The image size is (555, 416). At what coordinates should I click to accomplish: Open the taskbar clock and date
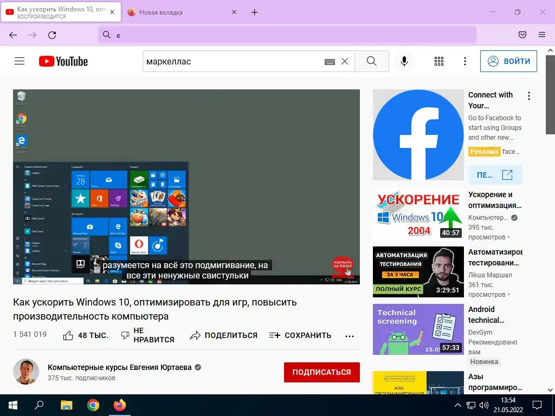(x=508, y=405)
